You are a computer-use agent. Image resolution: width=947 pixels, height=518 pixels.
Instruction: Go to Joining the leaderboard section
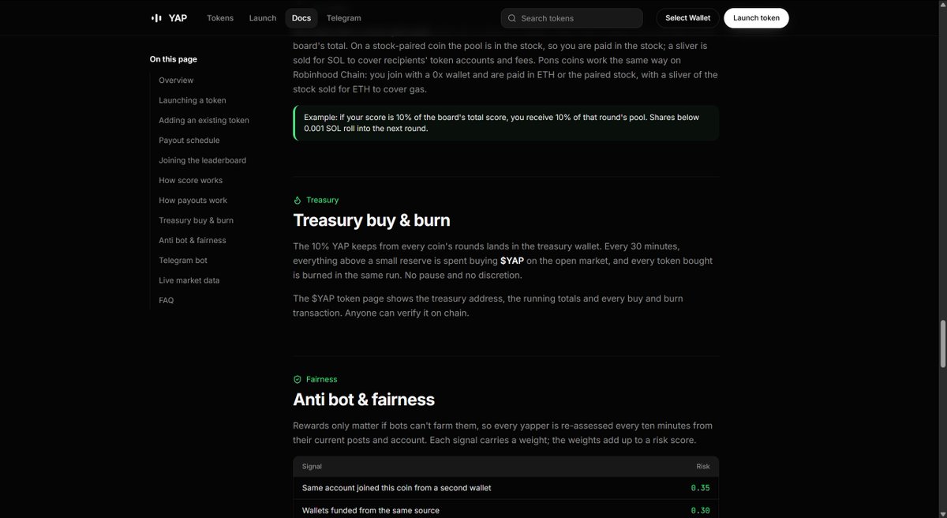pyautogui.click(x=202, y=160)
